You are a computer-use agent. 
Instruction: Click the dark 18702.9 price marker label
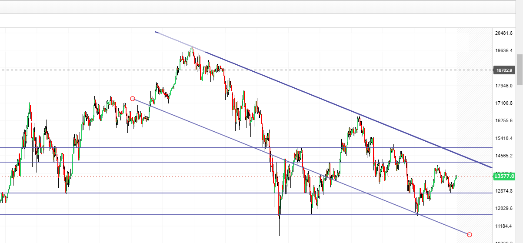pos(504,70)
